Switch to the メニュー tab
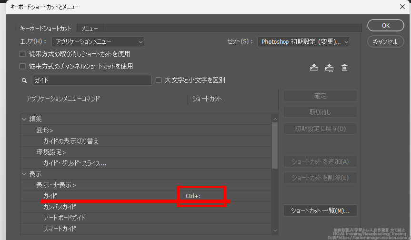411x240 pixels. (x=90, y=29)
